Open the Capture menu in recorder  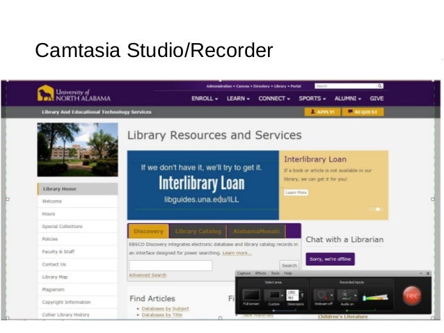244,273
